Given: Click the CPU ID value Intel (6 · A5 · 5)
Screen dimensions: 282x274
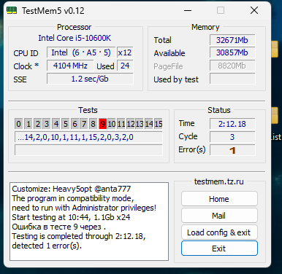Looking at the screenshot, I should 81,52.
